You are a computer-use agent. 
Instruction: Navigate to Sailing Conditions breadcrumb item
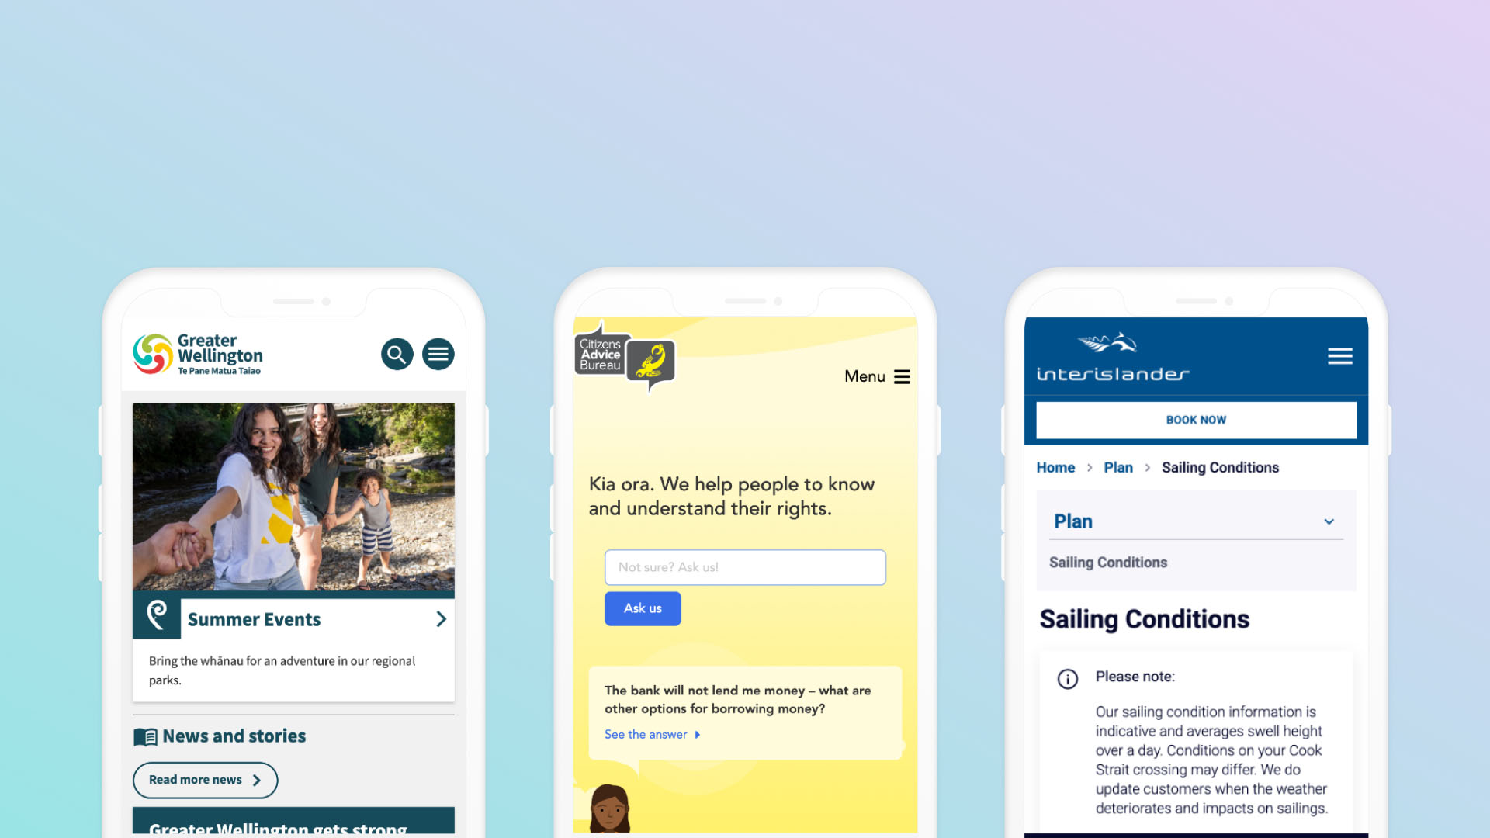point(1220,468)
